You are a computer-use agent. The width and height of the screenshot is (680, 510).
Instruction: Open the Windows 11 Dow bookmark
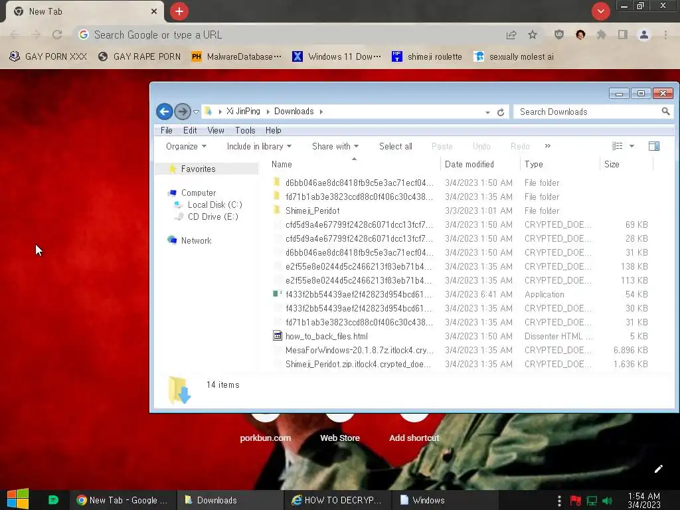[x=337, y=56]
